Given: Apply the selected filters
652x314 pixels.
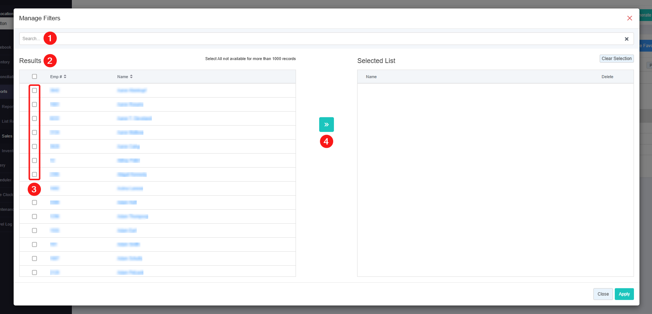Looking at the screenshot, I should tap(624, 294).
